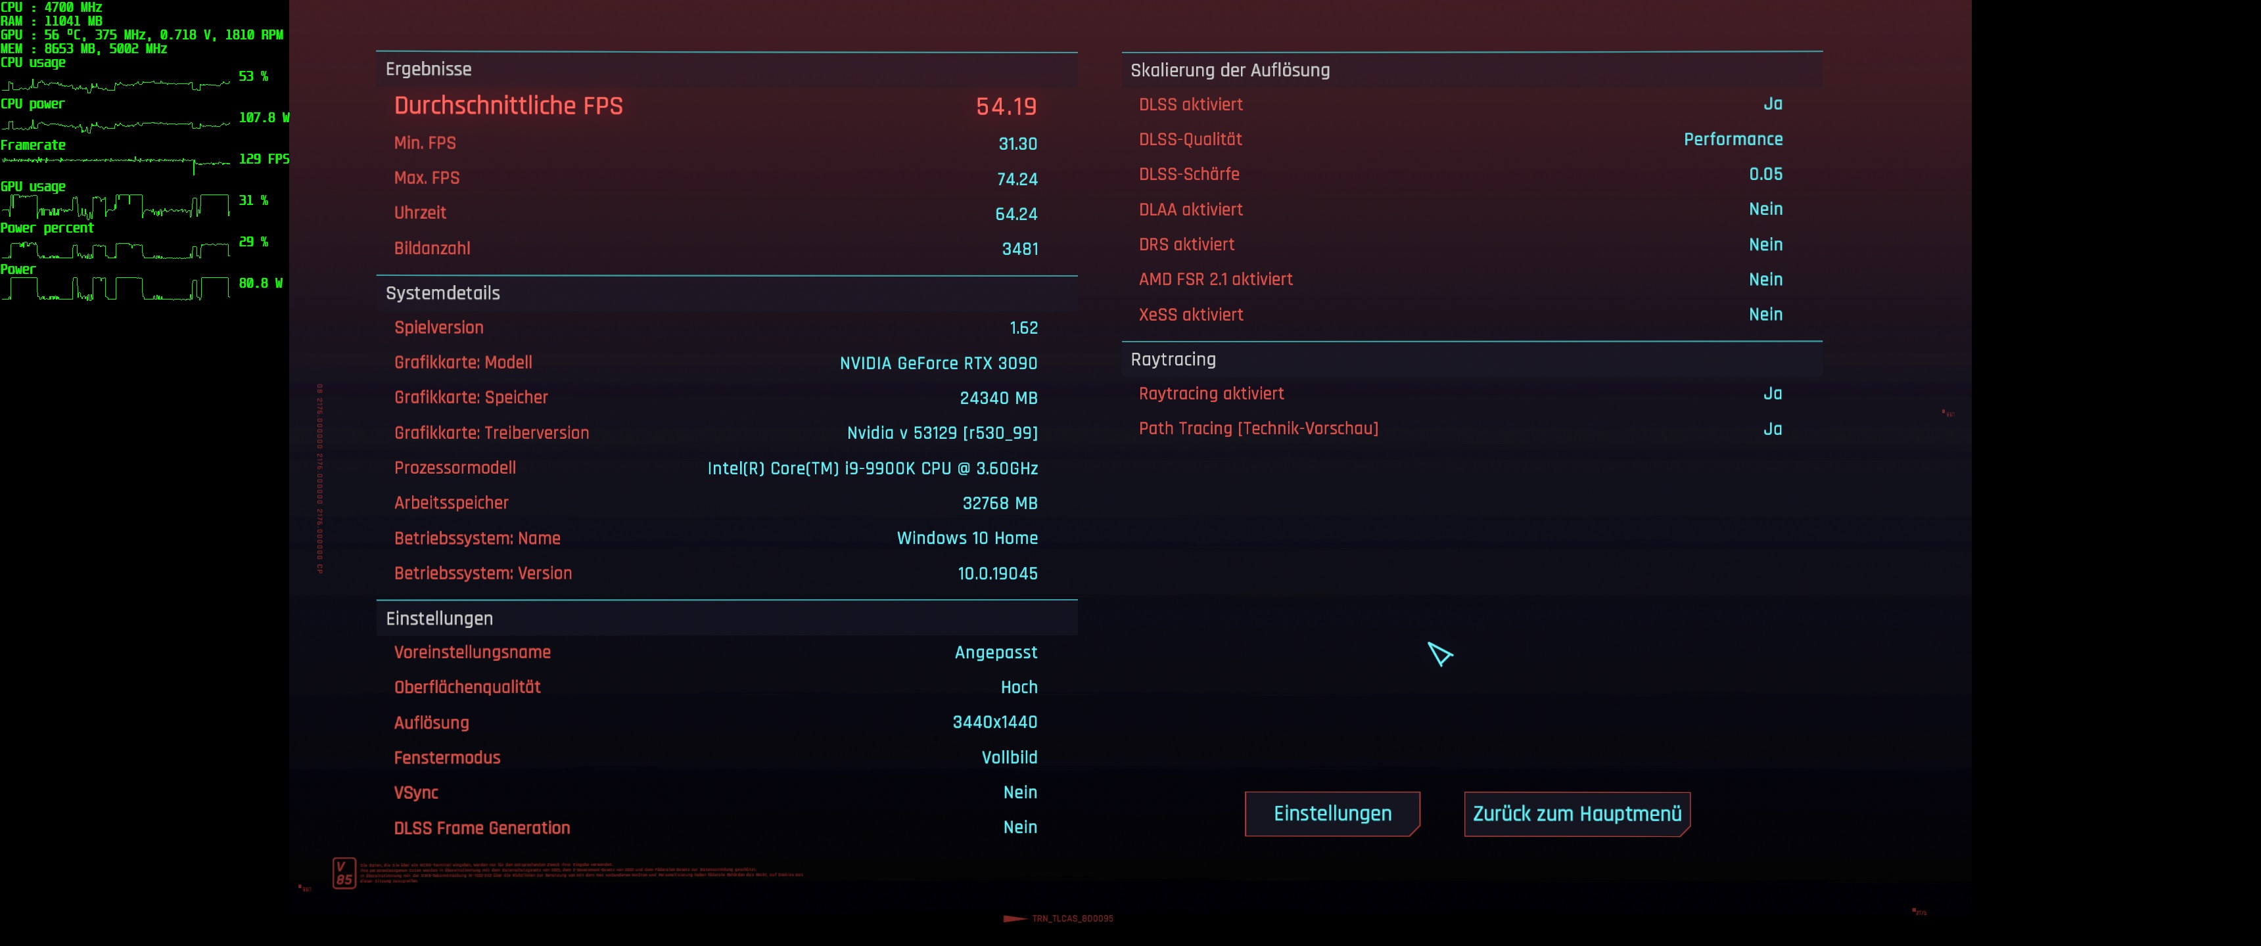
Task: Click the DLSS aktiviert Ja value
Action: click(1772, 104)
